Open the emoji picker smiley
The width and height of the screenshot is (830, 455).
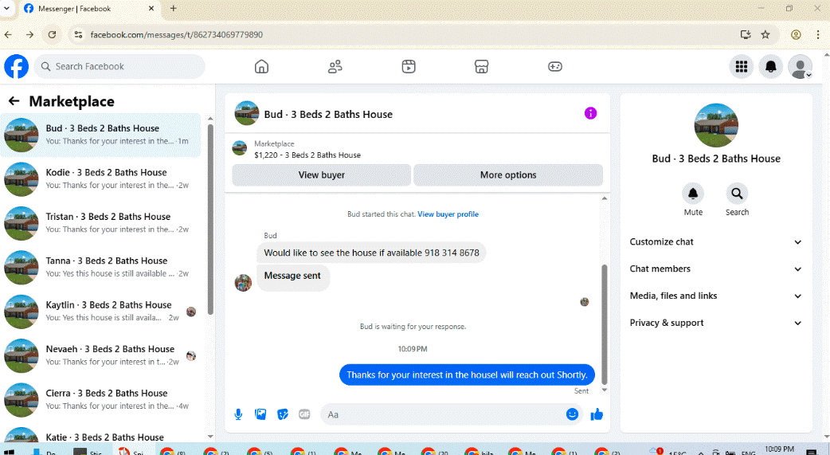572,414
